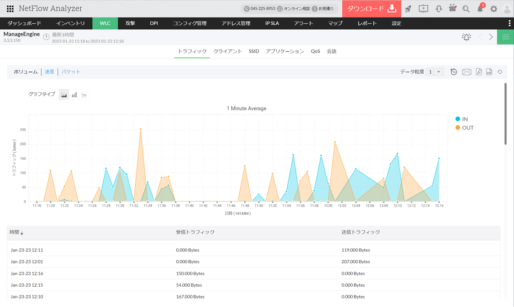Open the headset support icon
This screenshot has height=307, width=514.
click(x=438, y=9)
